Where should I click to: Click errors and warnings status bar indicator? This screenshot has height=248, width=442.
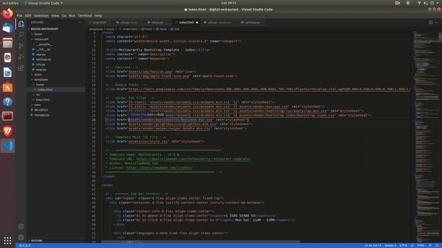(x=25, y=245)
